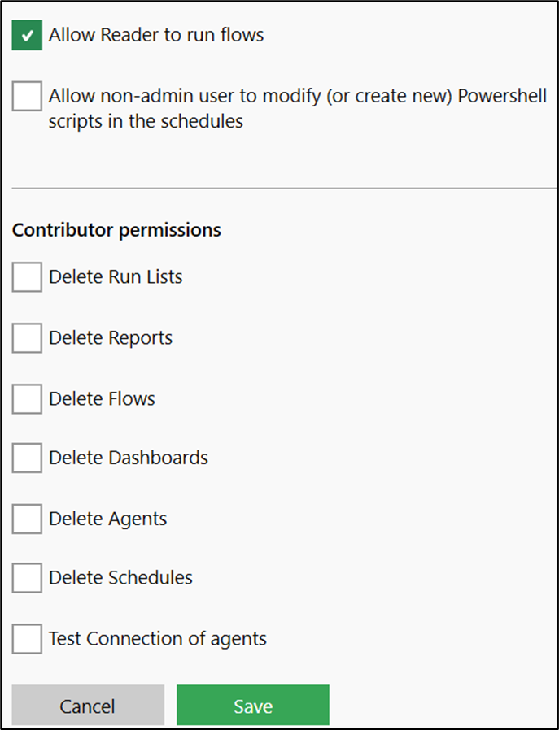Enable non-admin Powershell script modification

tap(26, 96)
